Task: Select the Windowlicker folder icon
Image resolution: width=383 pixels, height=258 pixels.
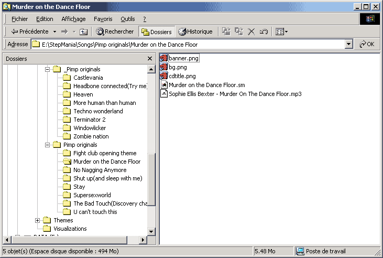Action: [67, 128]
